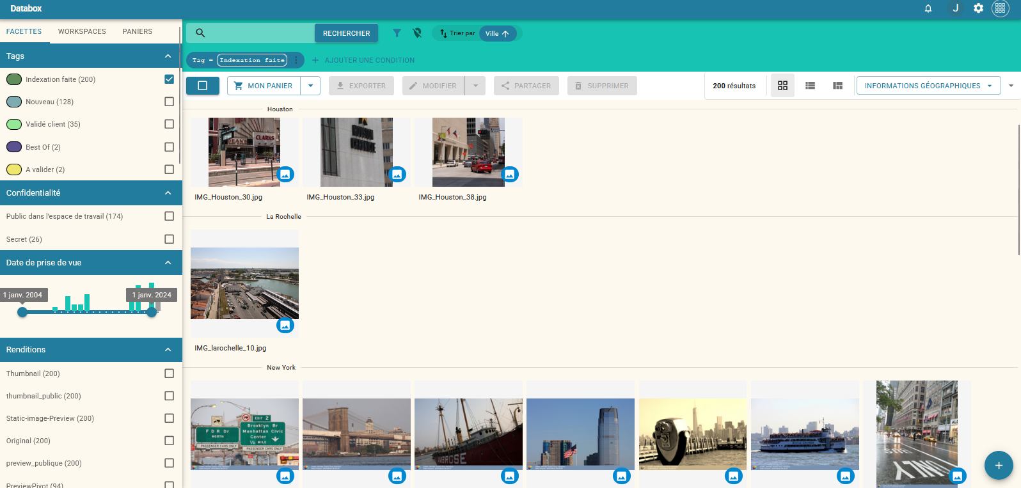1021x488 pixels.
Task: Toggle the geolocation filter pin icon
Action: pyautogui.click(x=417, y=33)
